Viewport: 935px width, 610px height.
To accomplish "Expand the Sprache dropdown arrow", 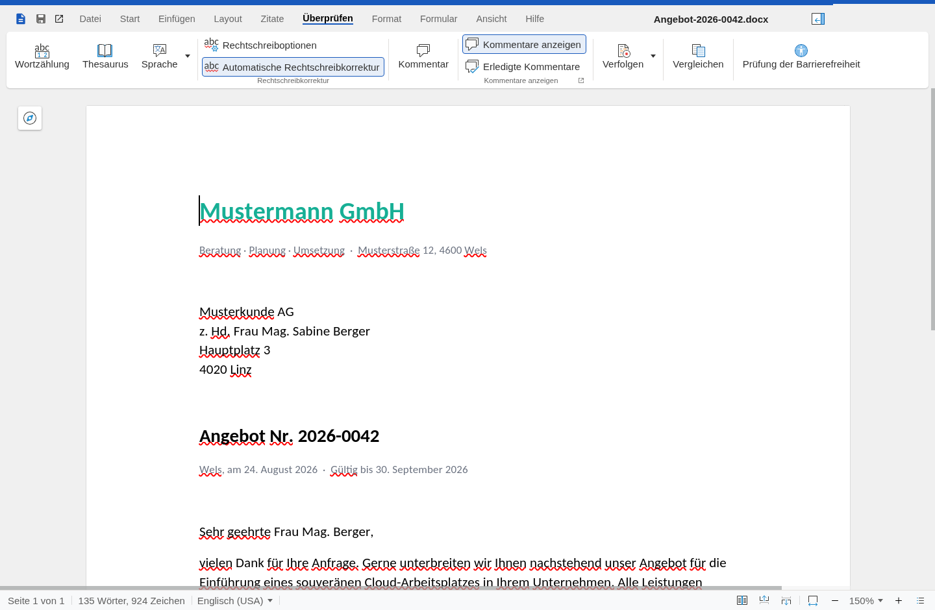I will 188,56.
